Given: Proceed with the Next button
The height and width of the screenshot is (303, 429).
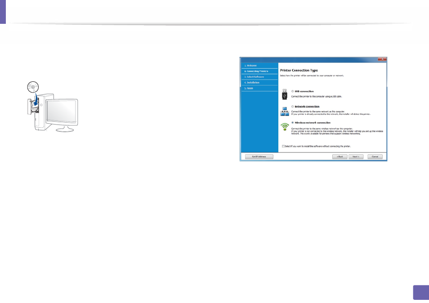Looking at the screenshot, I should pyautogui.click(x=356, y=157).
